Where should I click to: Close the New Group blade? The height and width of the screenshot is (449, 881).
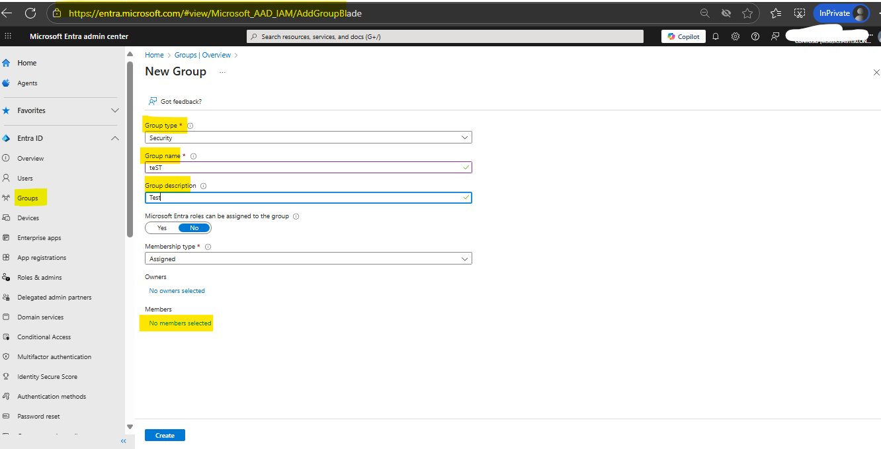pyautogui.click(x=876, y=72)
